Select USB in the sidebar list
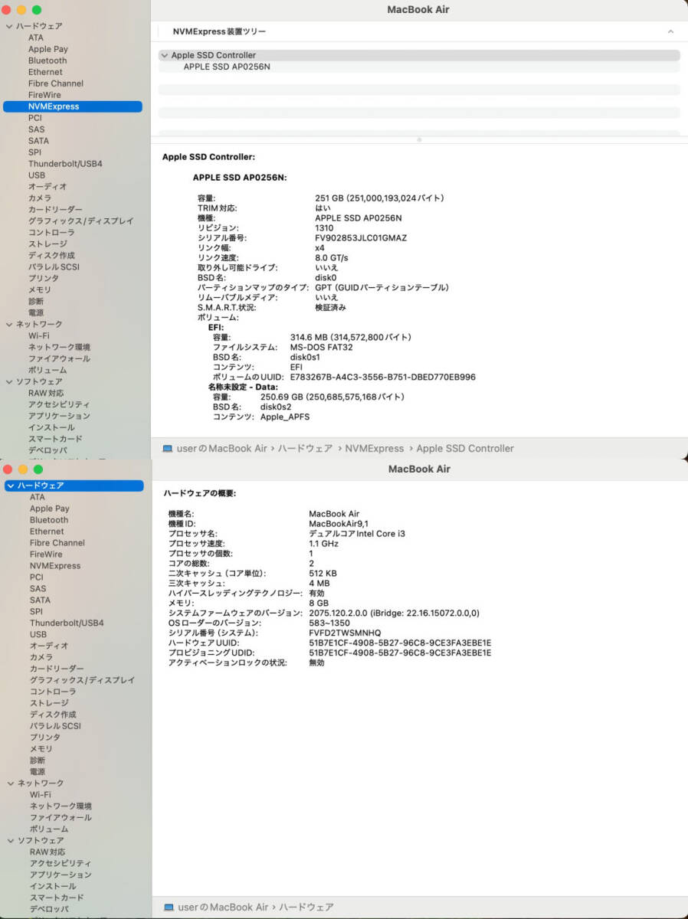688x919 pixels. coord(36,175)
